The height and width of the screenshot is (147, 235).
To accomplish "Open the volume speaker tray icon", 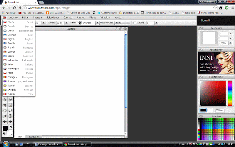I will 225,144.
